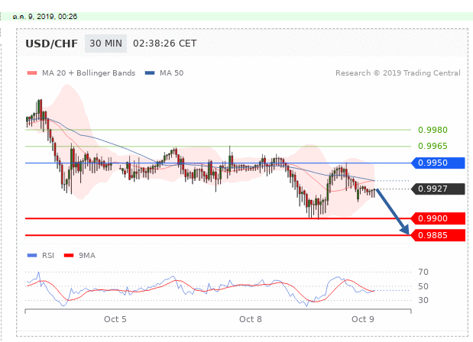
Task: Click the Research © 2019 Trading Central text
Action: tap(398, 73)
